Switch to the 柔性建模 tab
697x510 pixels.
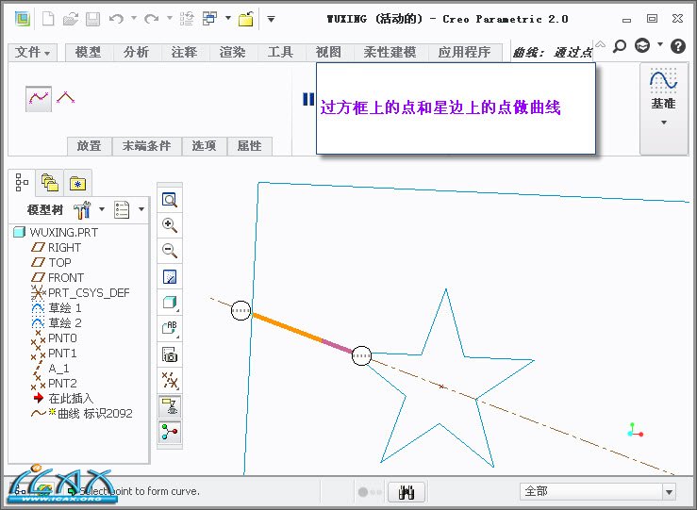390,53
